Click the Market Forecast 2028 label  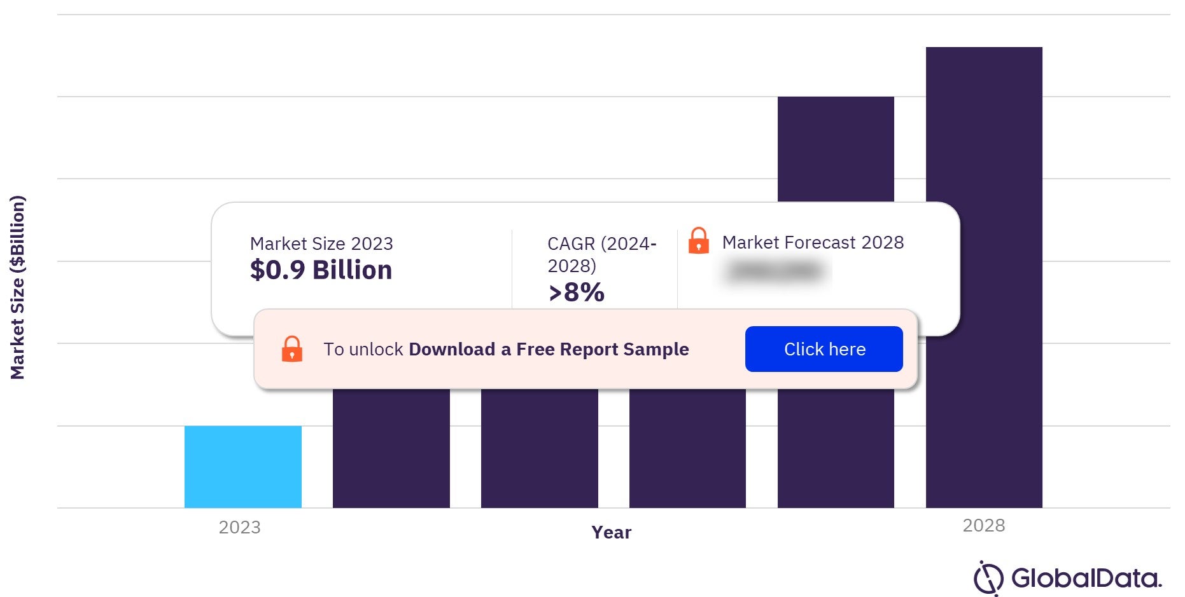(x=813, y=242)
